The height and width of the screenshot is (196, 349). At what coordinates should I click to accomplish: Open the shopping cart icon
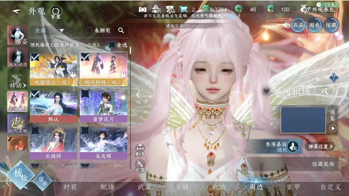[x=184, y=10]
